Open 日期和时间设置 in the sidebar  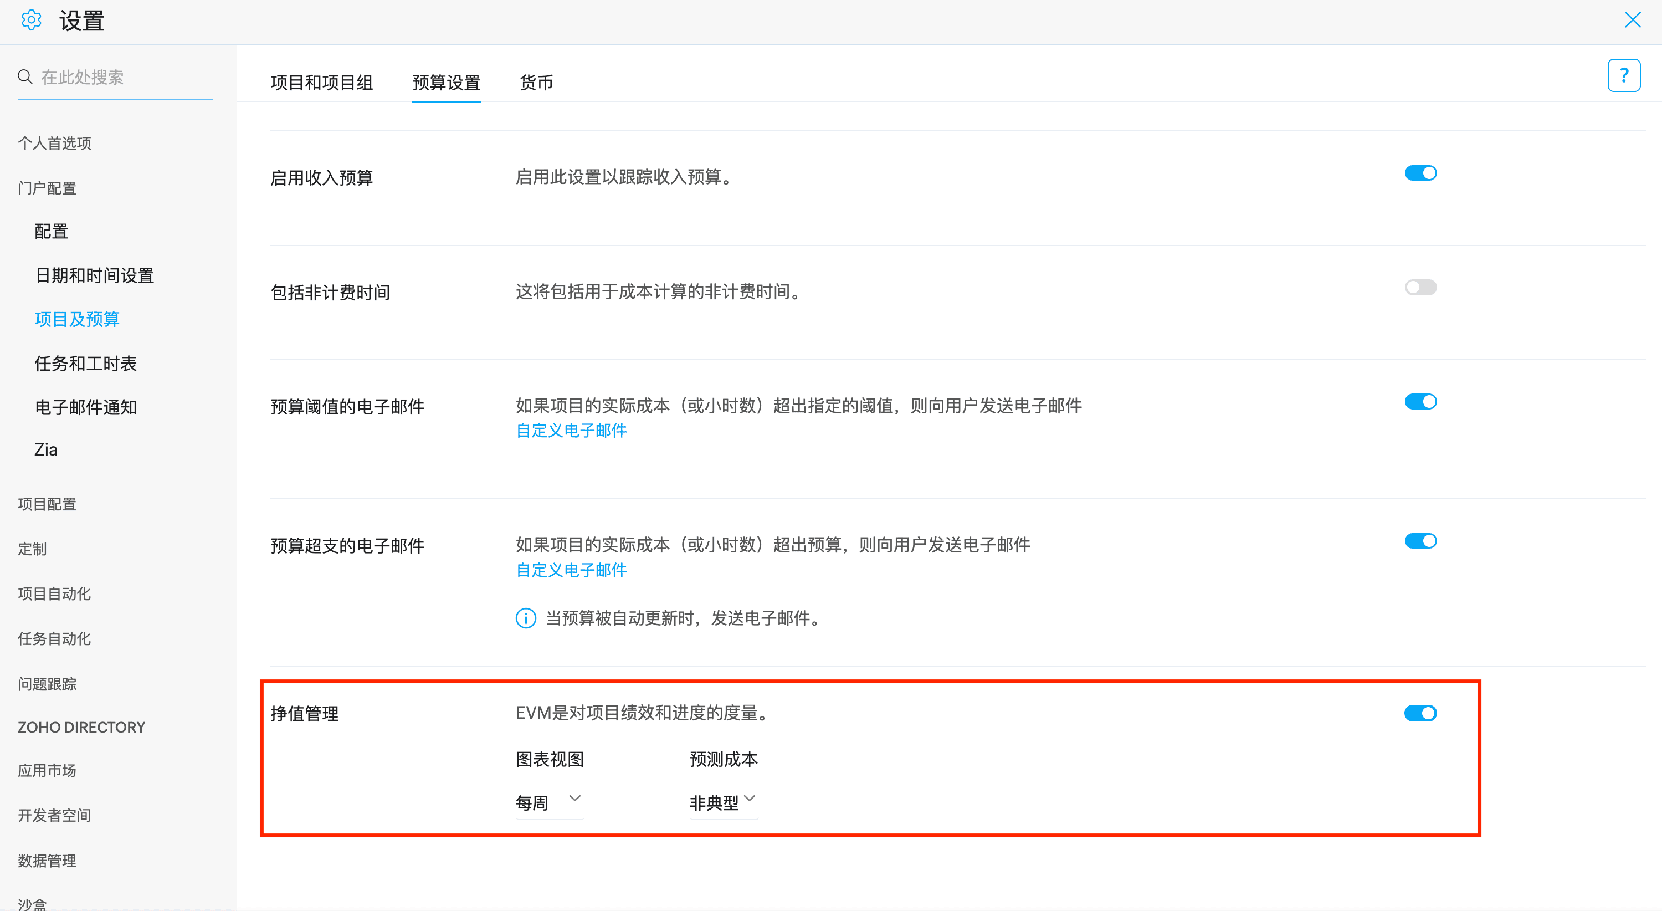coord(94,275)
